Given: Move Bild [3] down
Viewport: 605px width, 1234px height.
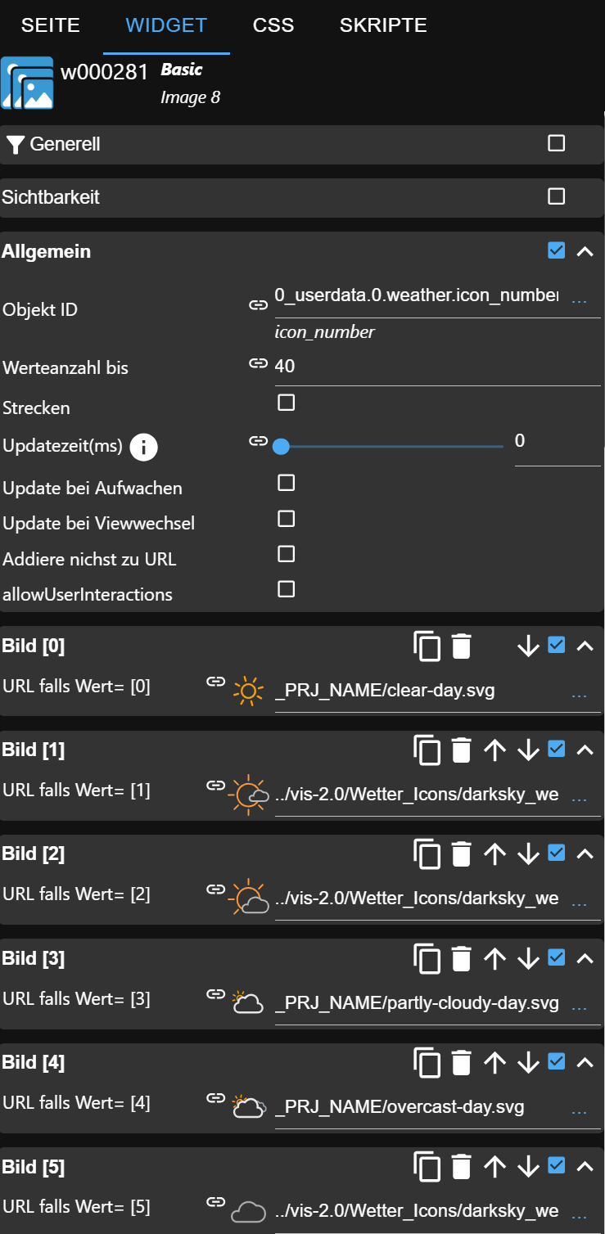Looking at the screenshot, I should coord(528,958).
